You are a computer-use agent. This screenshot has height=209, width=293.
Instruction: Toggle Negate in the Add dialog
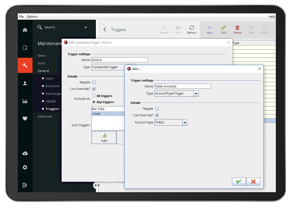click(157, 108)
